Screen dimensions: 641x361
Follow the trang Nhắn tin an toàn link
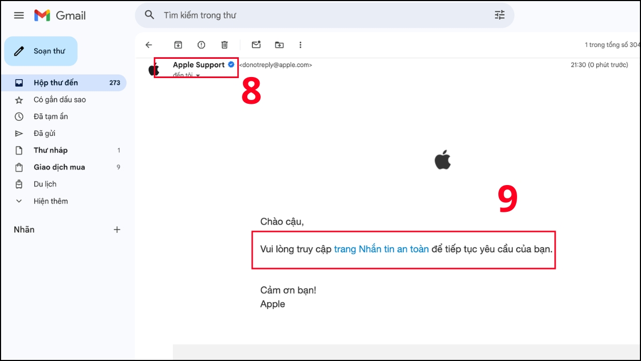(381, 249)
